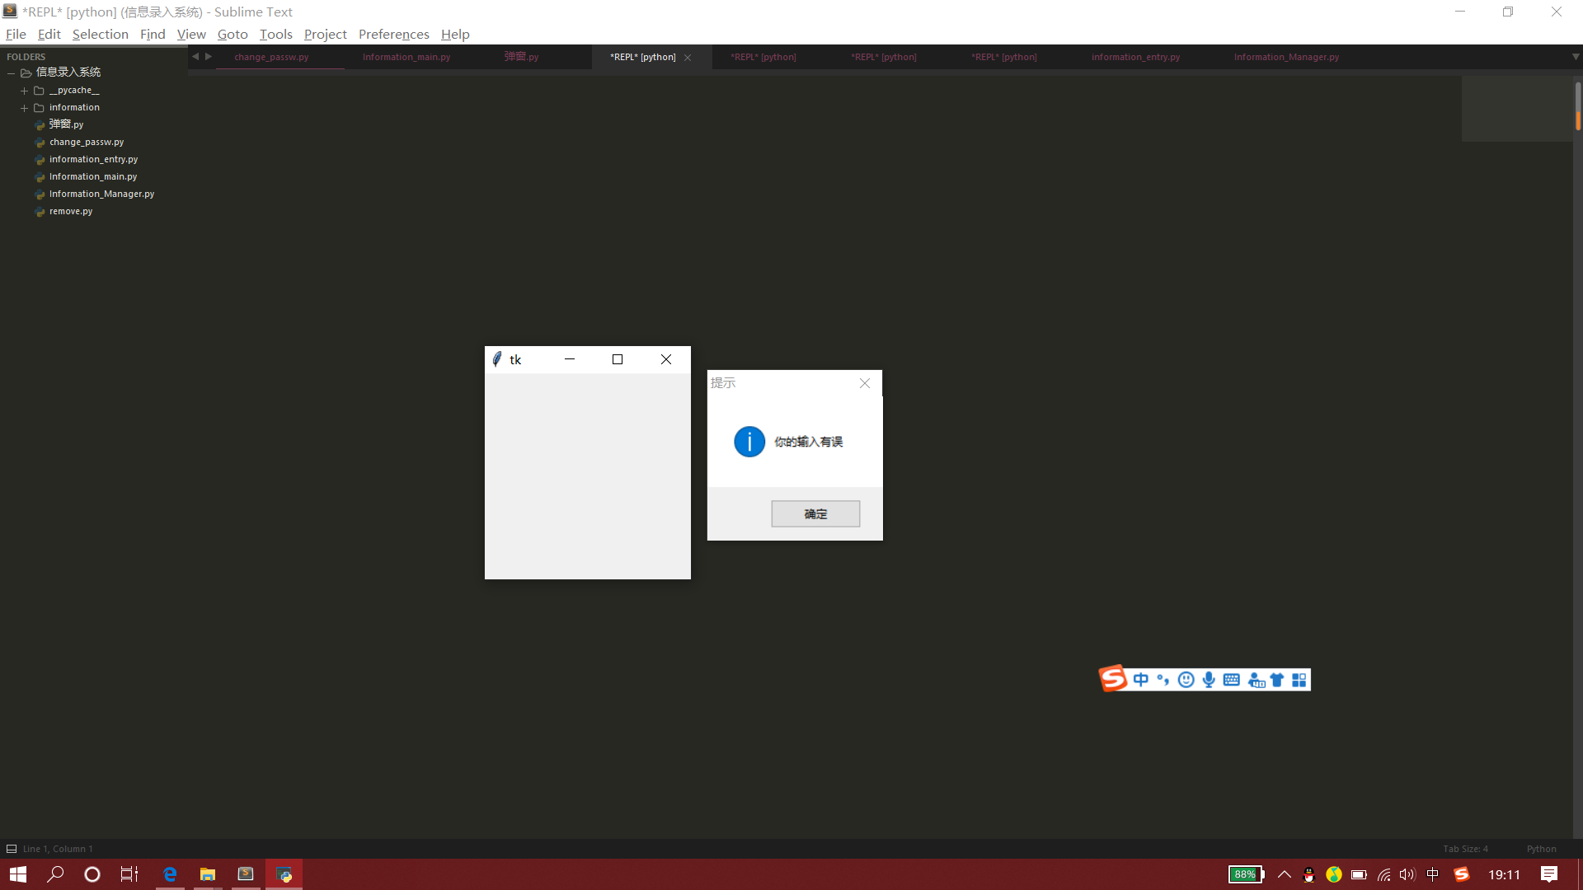The width and height of the screenshot is (1583, 890).
Task: Open Microsoft Edge from the taskbar
Action: pyautogui.click(x=170, y=874)
